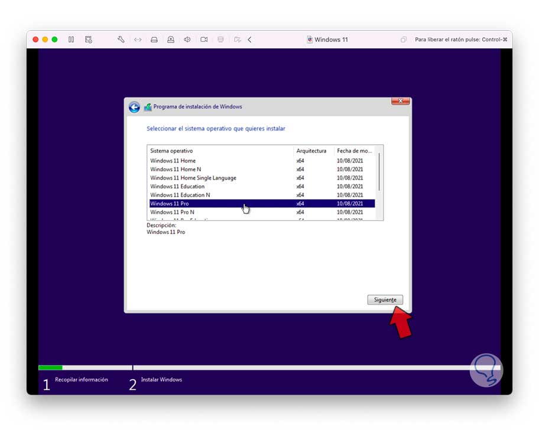Click the sound speaker device icon
The width and height of the screenshot is (539, 443).
pos(187,40)
